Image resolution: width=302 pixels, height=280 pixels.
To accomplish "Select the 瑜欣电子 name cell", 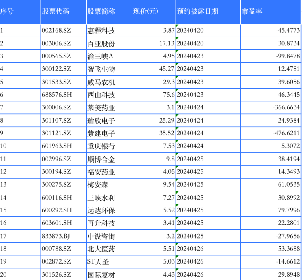I will 109,120.
